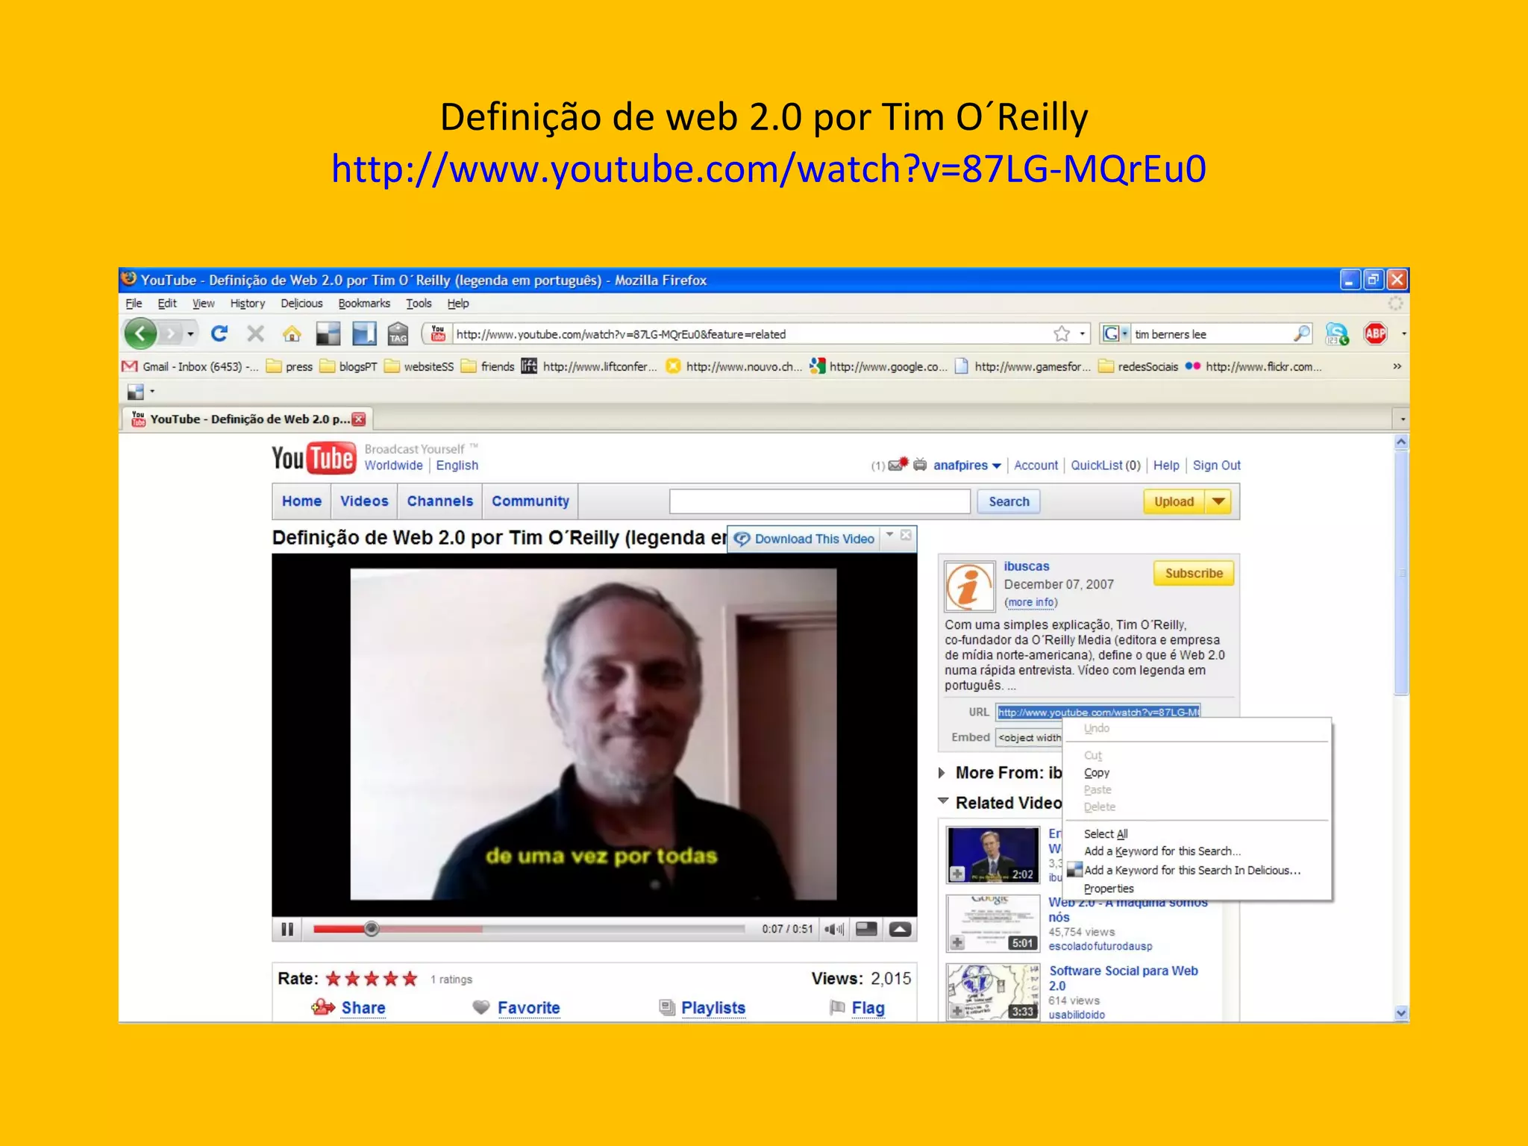
Task: Bookmark this page with the star icon
Action: click(x=1062, y=334)
